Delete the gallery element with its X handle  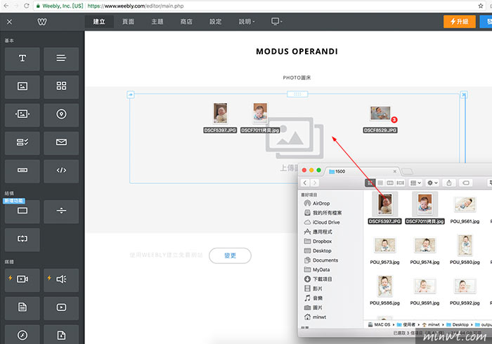click(464, 94)
